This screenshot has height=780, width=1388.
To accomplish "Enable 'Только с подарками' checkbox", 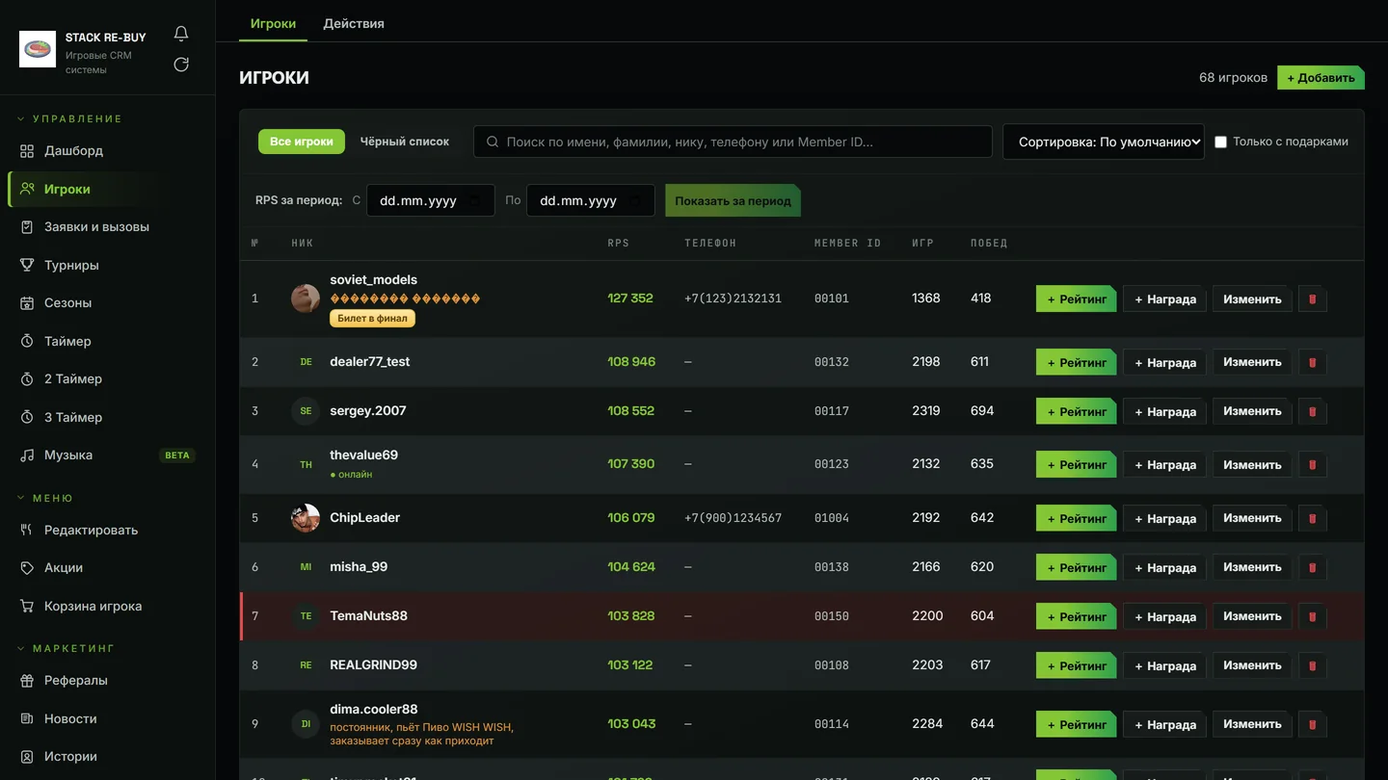I will coord(1220,142).
